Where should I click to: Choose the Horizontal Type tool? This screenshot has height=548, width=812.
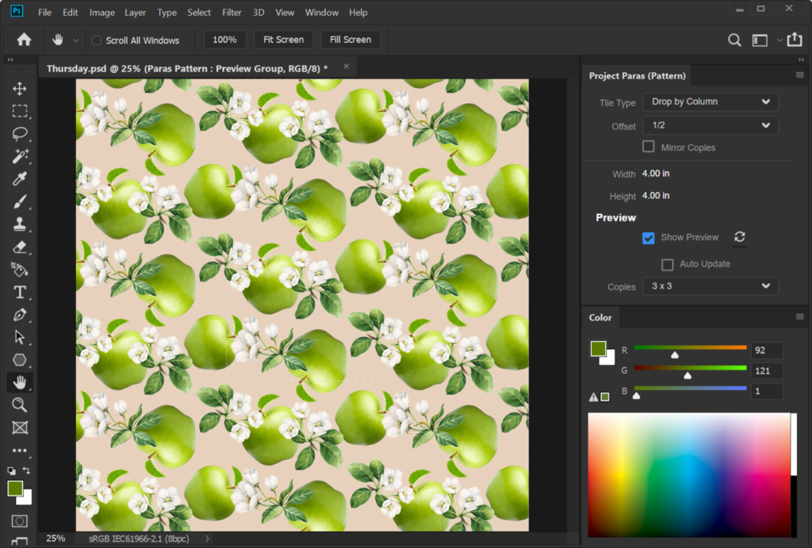[20, 292]
